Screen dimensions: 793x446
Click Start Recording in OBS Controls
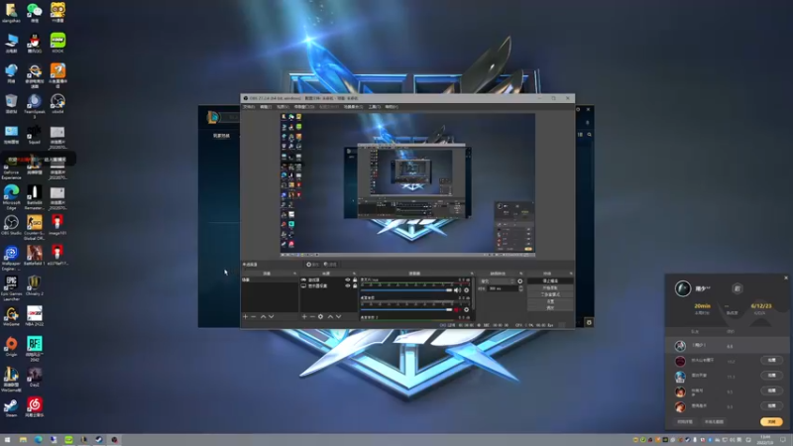pyautogui.click(x=550, y=287)
